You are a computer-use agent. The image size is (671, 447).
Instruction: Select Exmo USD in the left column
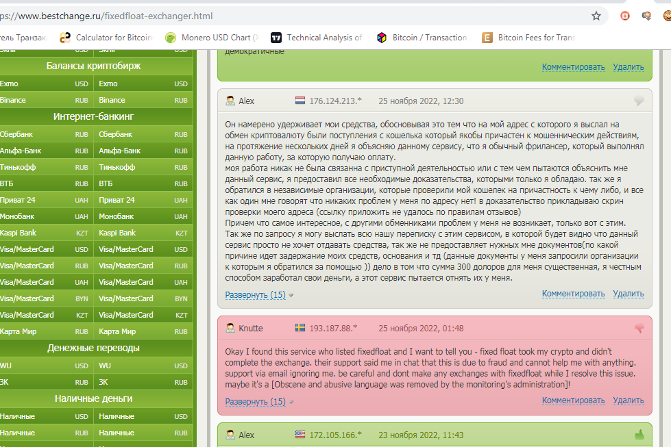pyautogui.click(x=46, y=84)
